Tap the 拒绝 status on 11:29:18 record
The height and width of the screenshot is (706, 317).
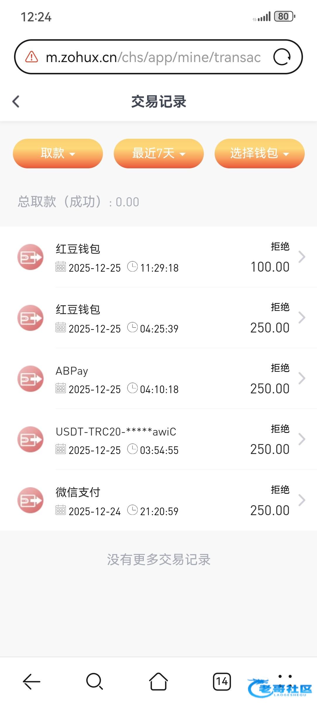[280, 246]
